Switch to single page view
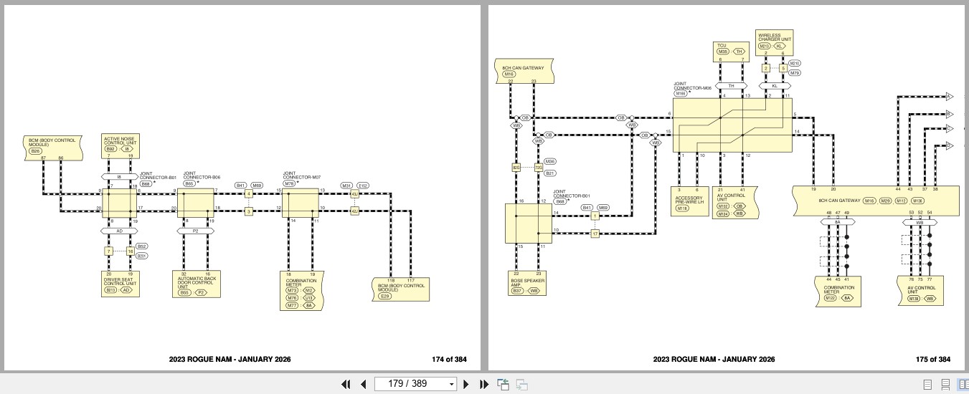Viewport: 969px width, 394px height. (927, 384)
